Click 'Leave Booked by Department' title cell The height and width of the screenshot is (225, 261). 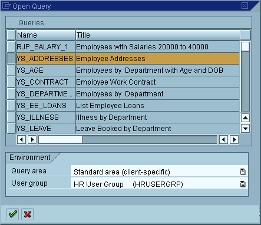click(x=158, y=129)
